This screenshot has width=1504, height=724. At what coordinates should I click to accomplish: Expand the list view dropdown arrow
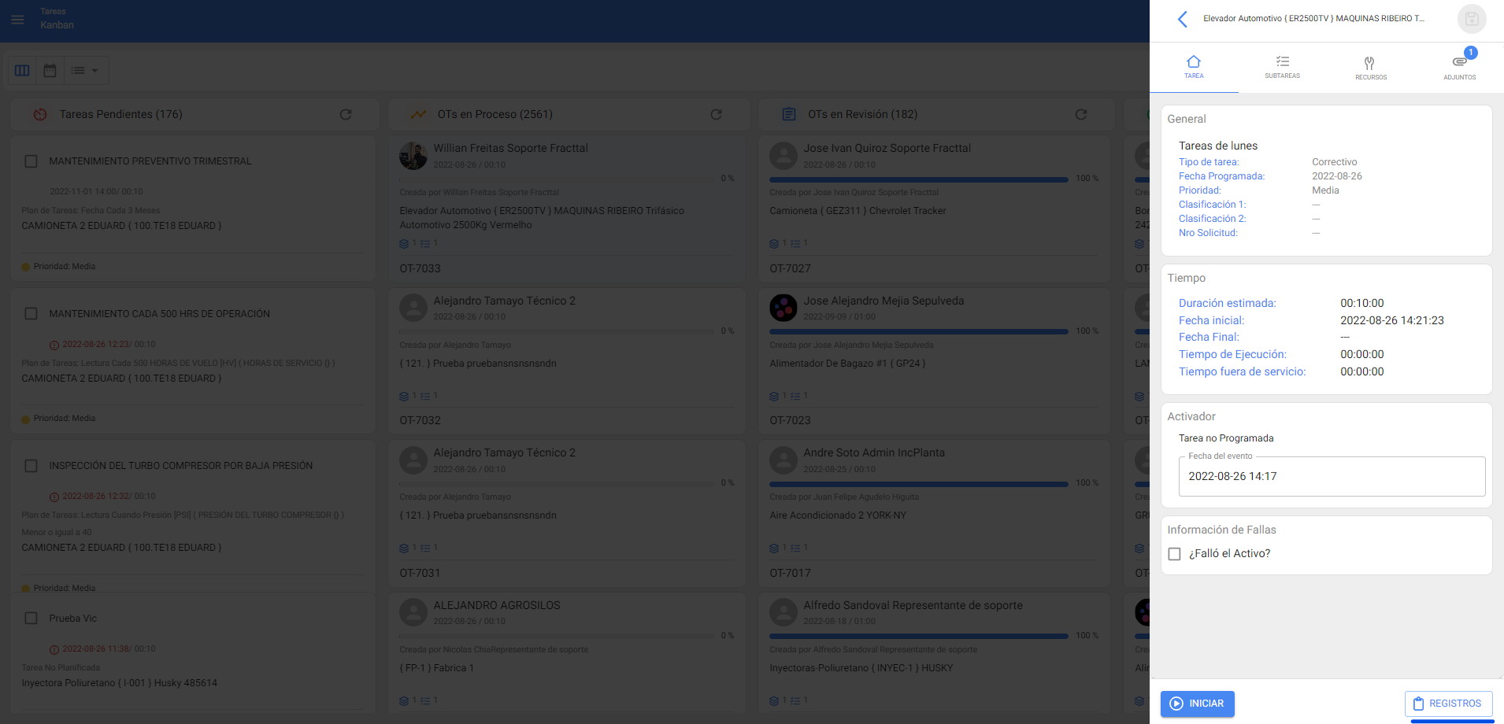94,71
